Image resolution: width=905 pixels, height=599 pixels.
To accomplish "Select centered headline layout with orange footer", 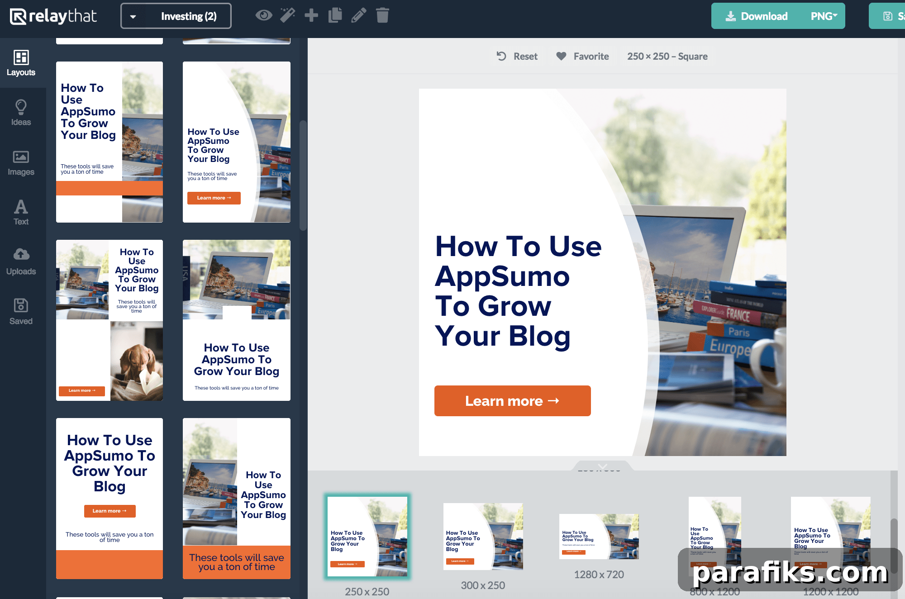I will [x=110, y=499].
